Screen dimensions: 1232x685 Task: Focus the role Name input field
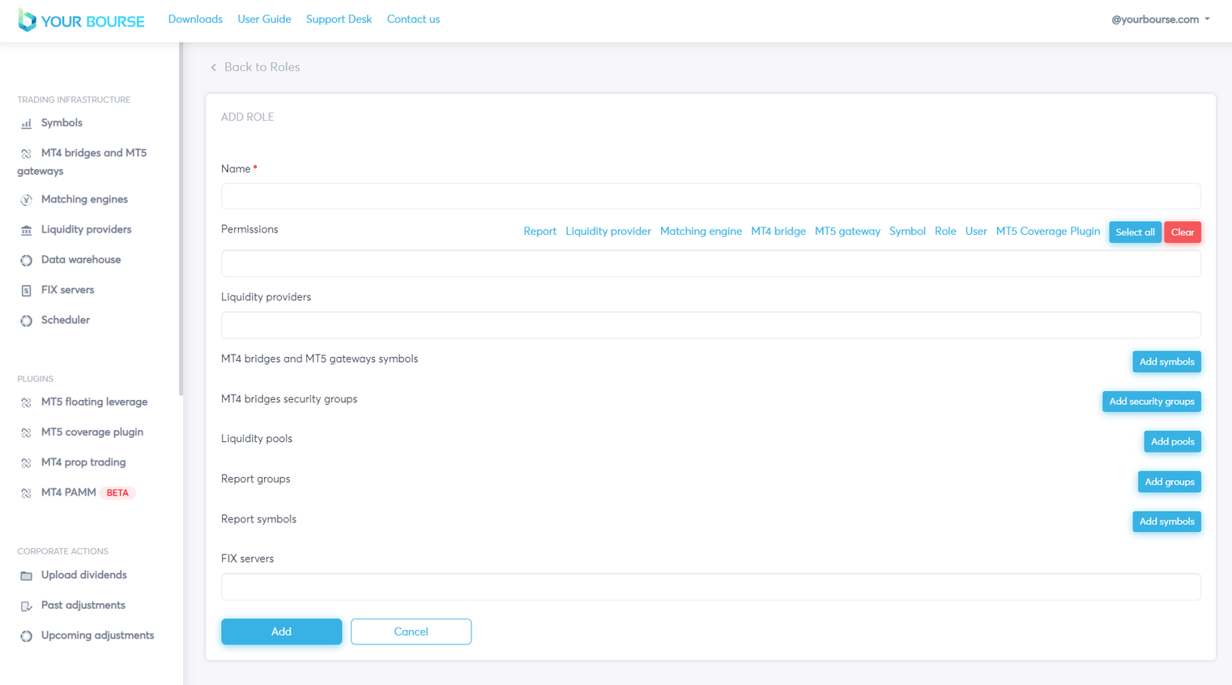(x=710, y=197)
